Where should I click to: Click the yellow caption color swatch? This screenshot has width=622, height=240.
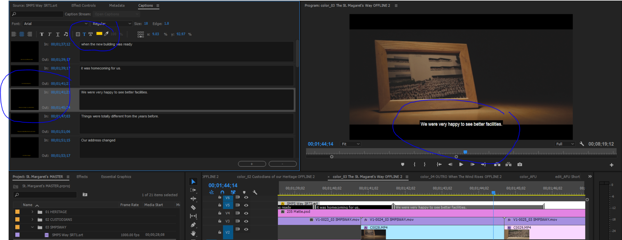[99, 33]
